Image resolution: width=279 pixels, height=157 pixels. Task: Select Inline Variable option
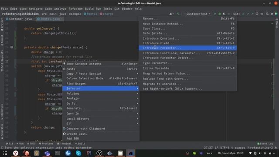tap(188, 68)
